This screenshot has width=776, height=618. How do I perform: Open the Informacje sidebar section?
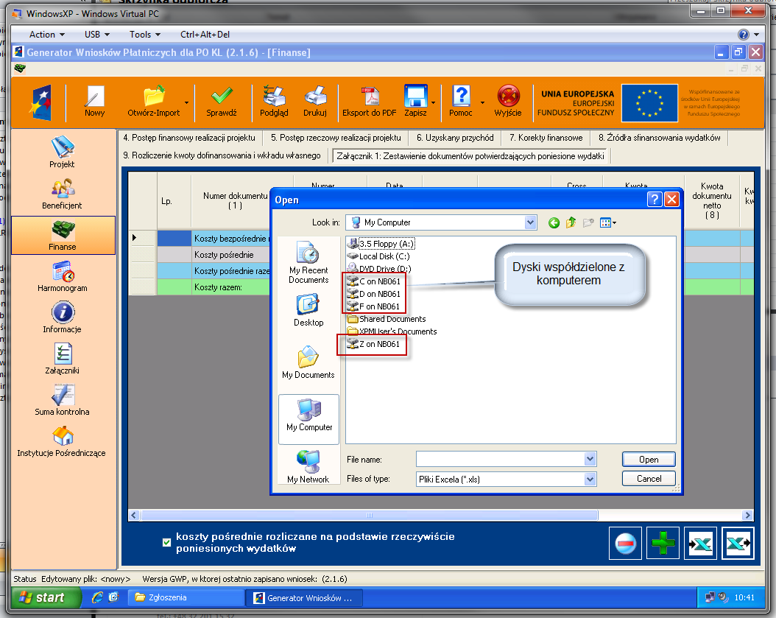(x=63, y=317)
